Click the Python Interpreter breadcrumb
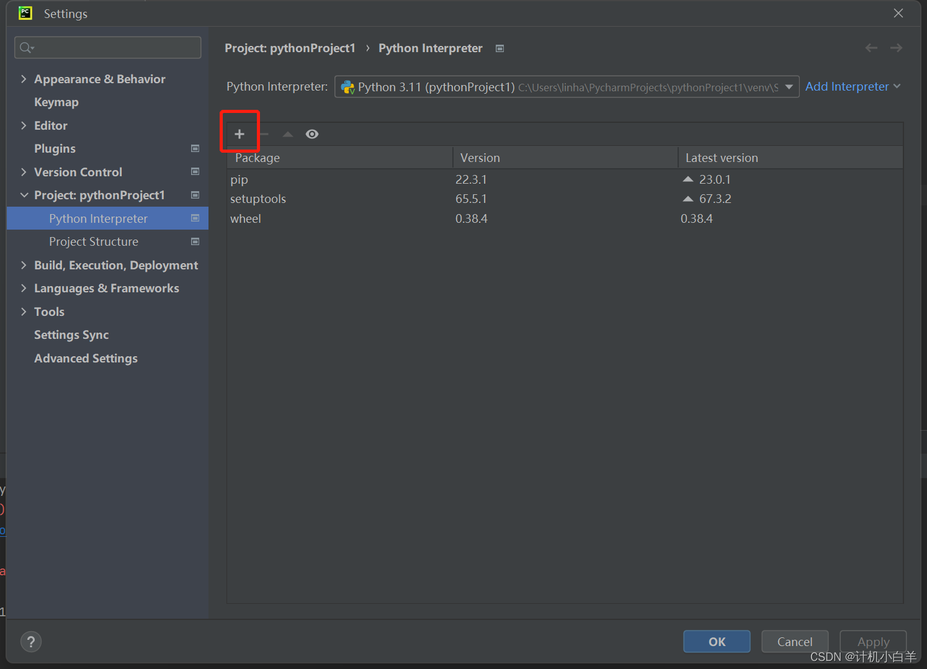The height and width of the screenshot is (669, 927). coord(431,48)
